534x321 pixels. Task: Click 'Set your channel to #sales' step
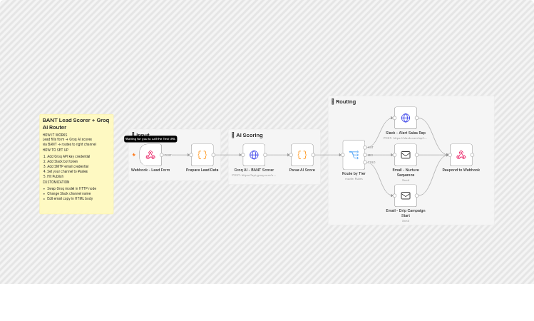point(68,171)
